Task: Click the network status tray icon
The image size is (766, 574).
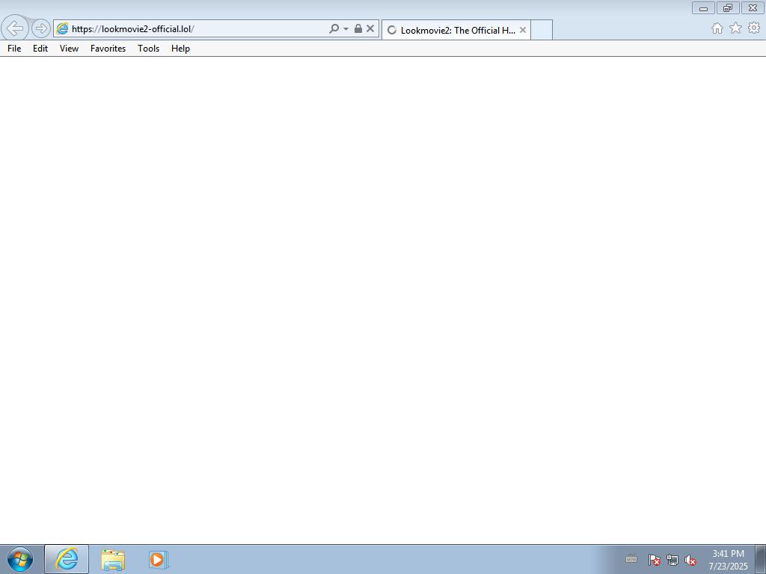Action: click(x=672, y=560)
